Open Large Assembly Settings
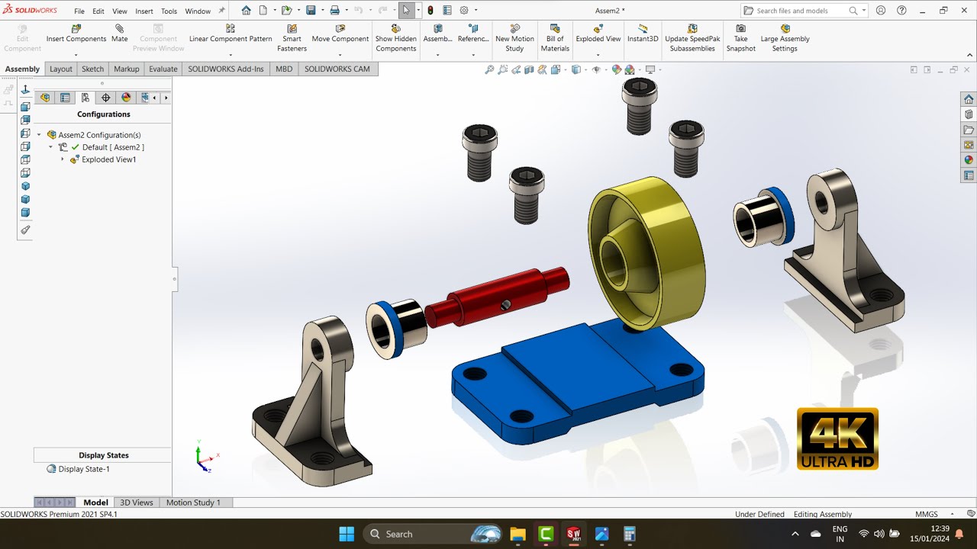Viewport: 977px width, 549px height. pos(785,38)
